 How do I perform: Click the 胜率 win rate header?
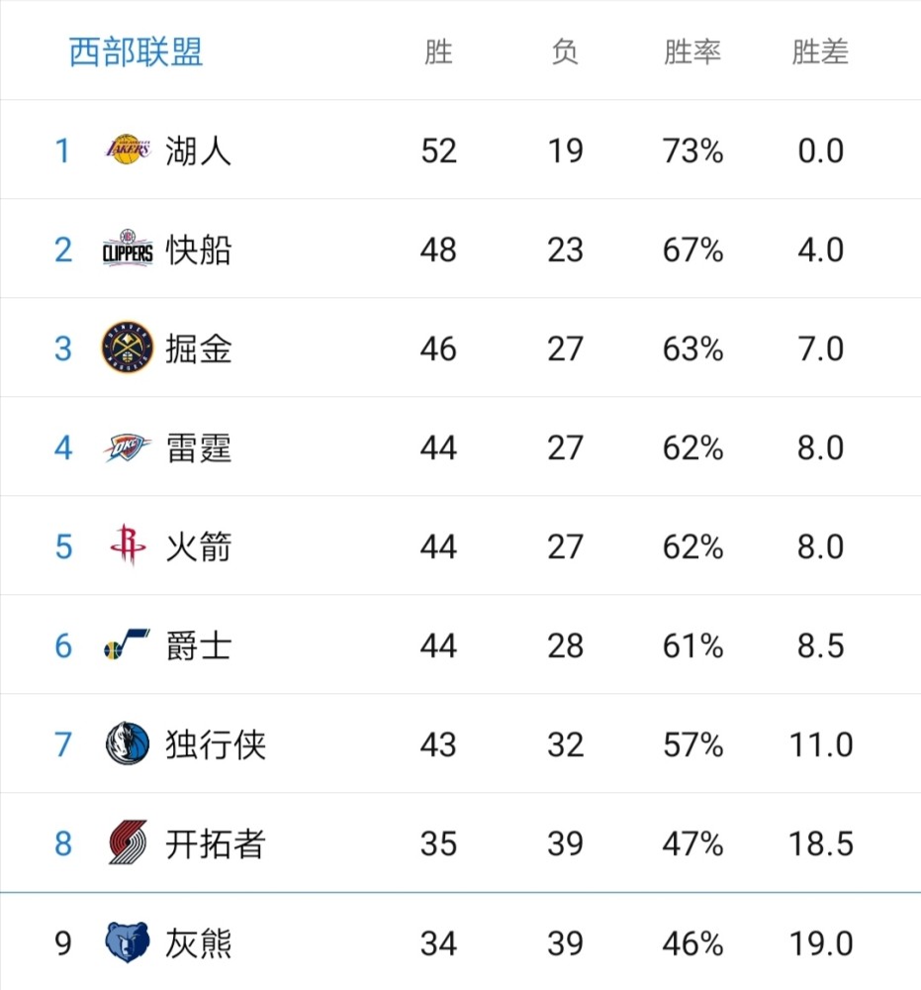(x=692, y=51)
